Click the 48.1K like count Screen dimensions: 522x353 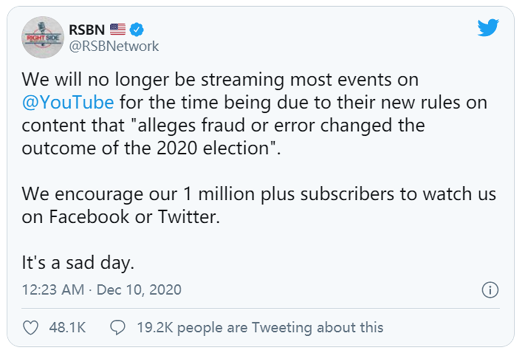pyautogui.click(x=67, y=328)
